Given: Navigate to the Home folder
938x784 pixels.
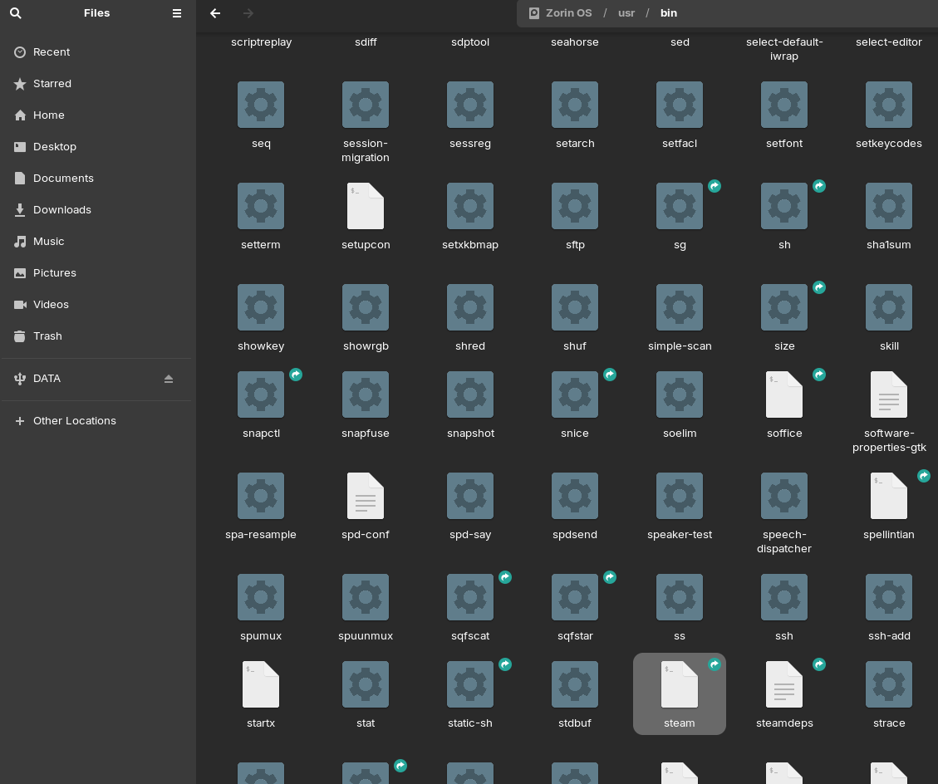Looking at the screenshot, I should 48,115.
